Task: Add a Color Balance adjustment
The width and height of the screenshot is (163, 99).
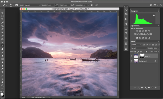Action: 138,34
